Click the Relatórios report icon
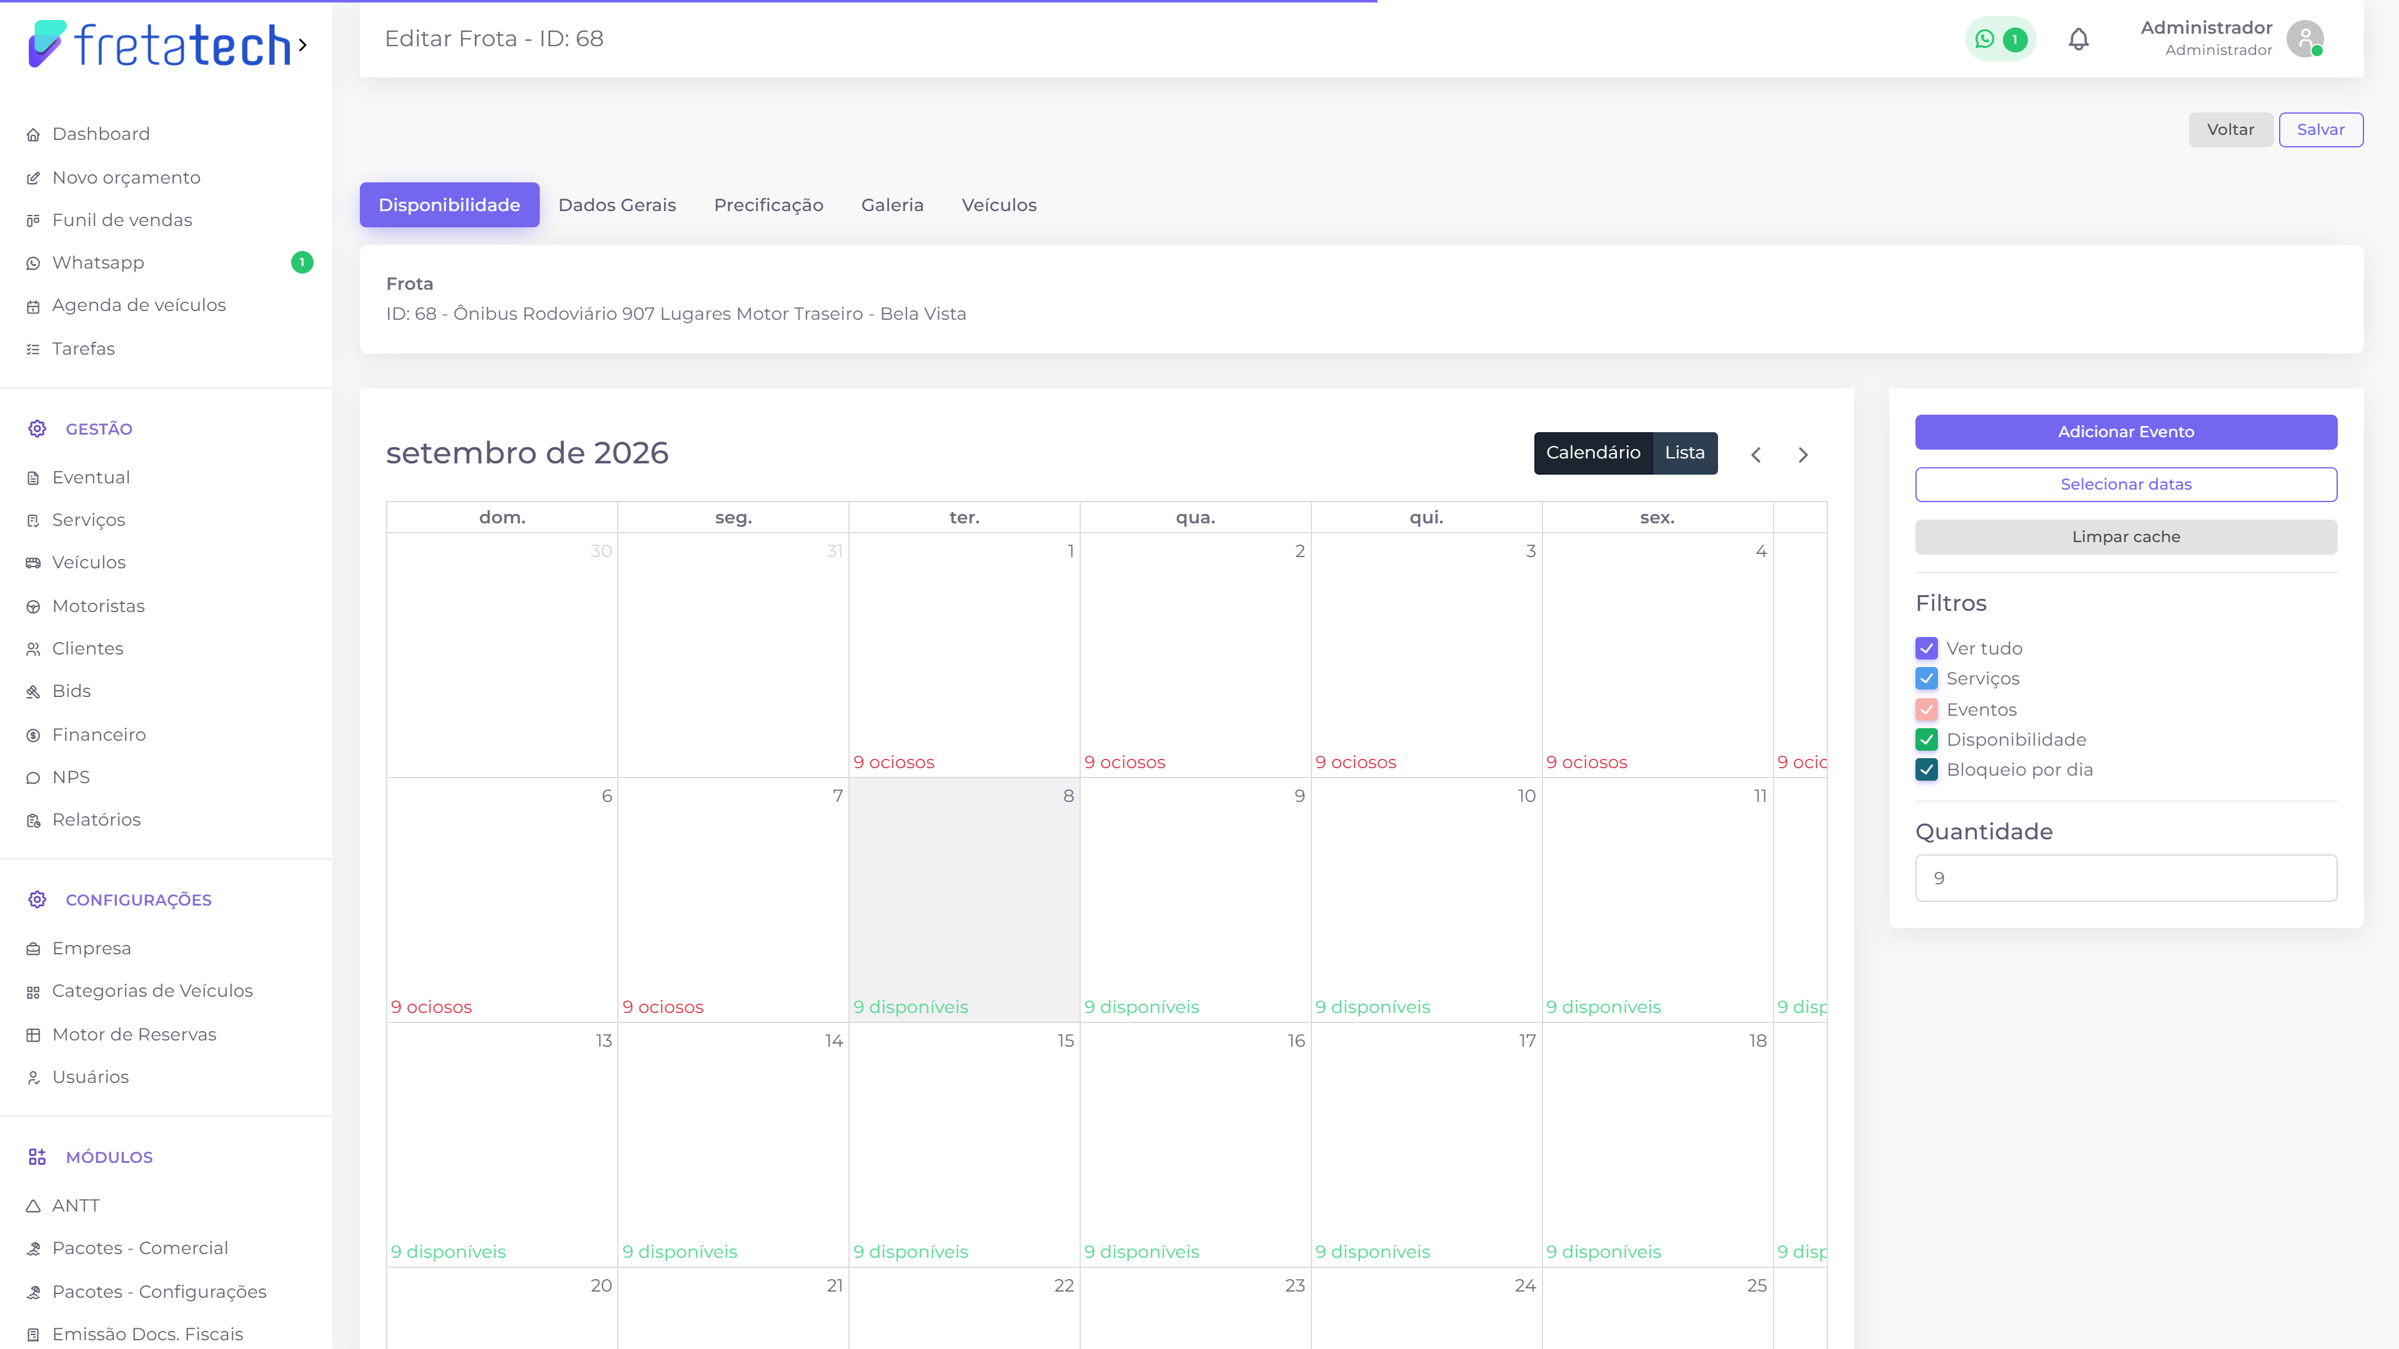 click(34, 820)
